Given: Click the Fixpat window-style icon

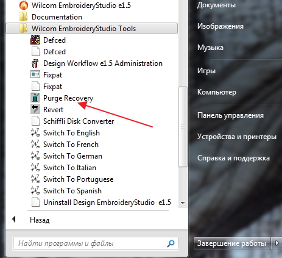Looking at the screenshot, I should 35,74.
